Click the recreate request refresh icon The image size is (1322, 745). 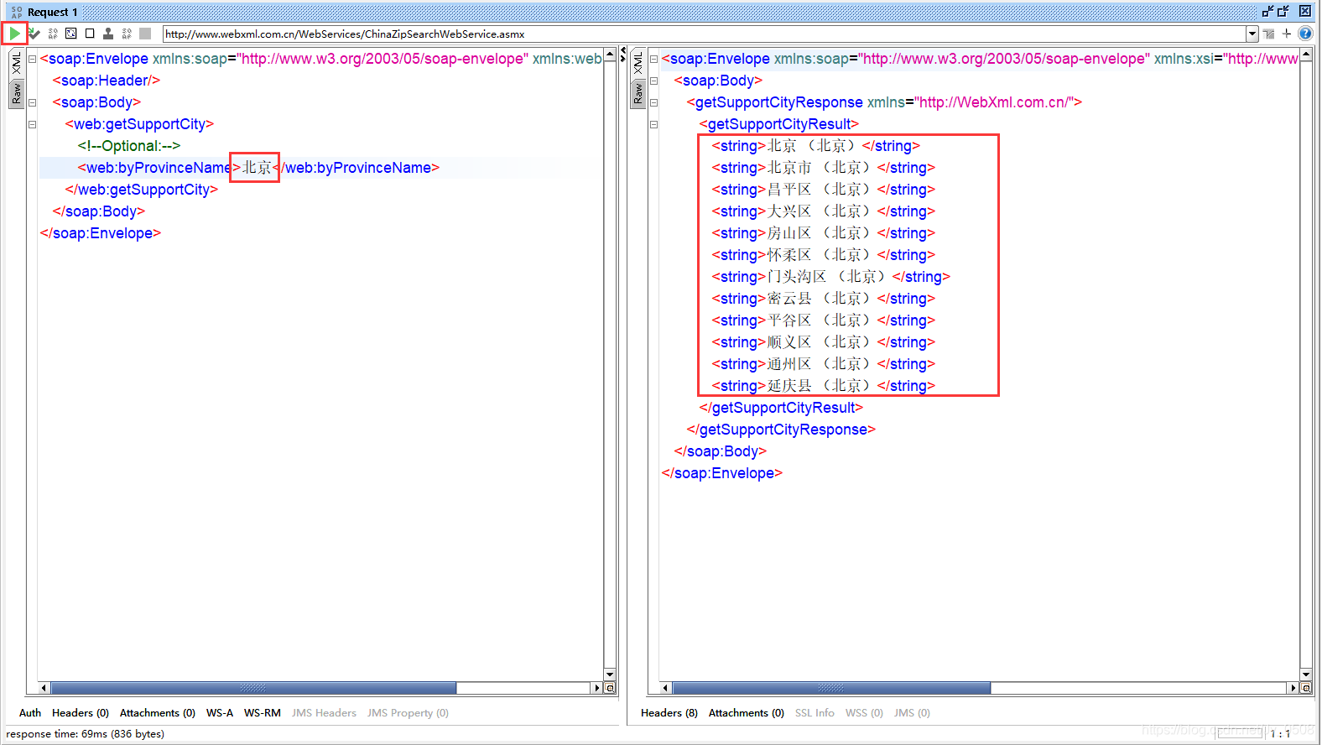click(x=71, y=34)
